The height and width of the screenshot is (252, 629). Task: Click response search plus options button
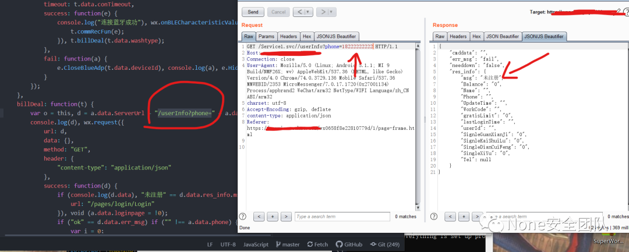(464, 216)
